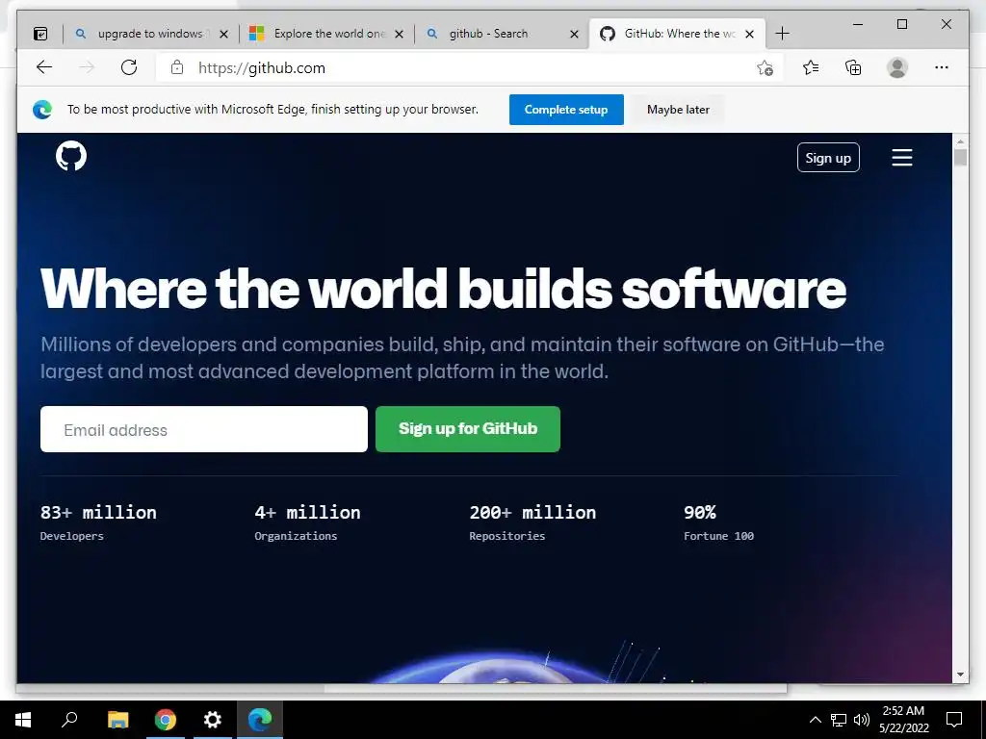Click the vertical scrollbar thumb
Viewport: 986px width, 739px height.
pyautogui.click(x=960, y=156)
